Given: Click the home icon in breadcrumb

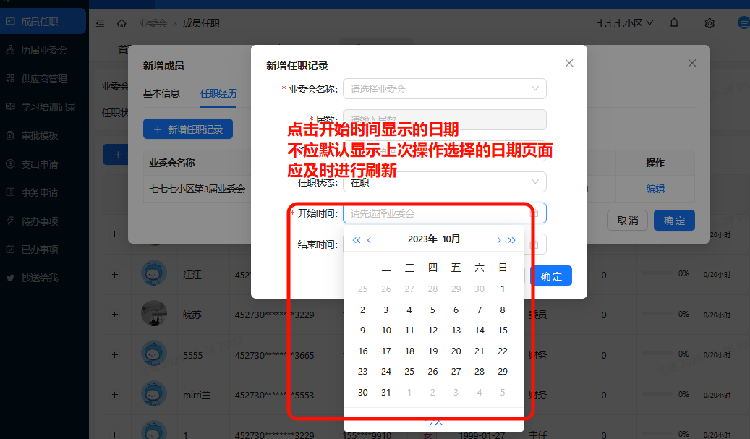Looking at the screenshot, I should point(122,23).
